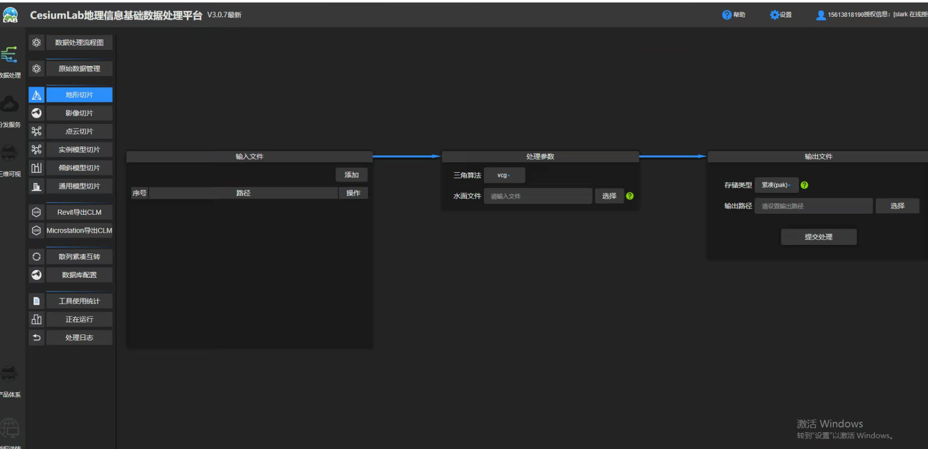Click 选择 button for 水面文件
The image size is (928, 449).
pos(609,196)
